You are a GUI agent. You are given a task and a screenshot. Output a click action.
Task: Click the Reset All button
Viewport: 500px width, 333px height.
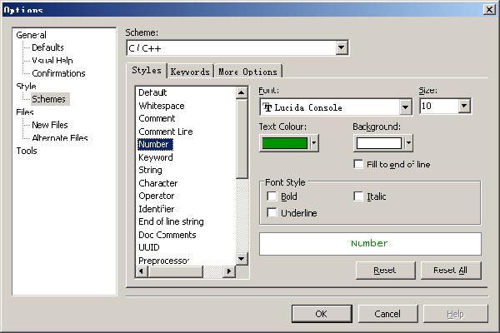pos(451,270)
